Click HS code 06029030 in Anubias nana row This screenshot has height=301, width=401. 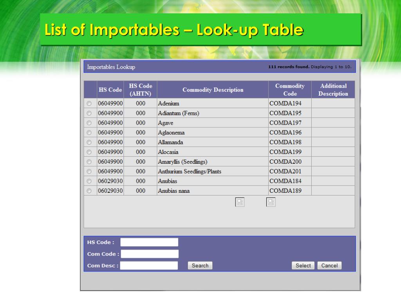coord(110,191)
